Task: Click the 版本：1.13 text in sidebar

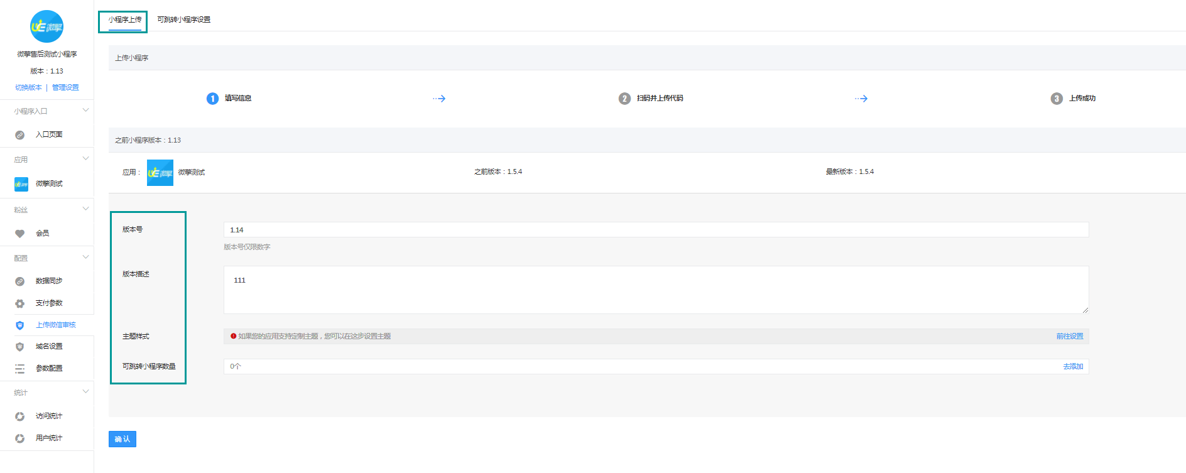Action: tap(47, 72)
